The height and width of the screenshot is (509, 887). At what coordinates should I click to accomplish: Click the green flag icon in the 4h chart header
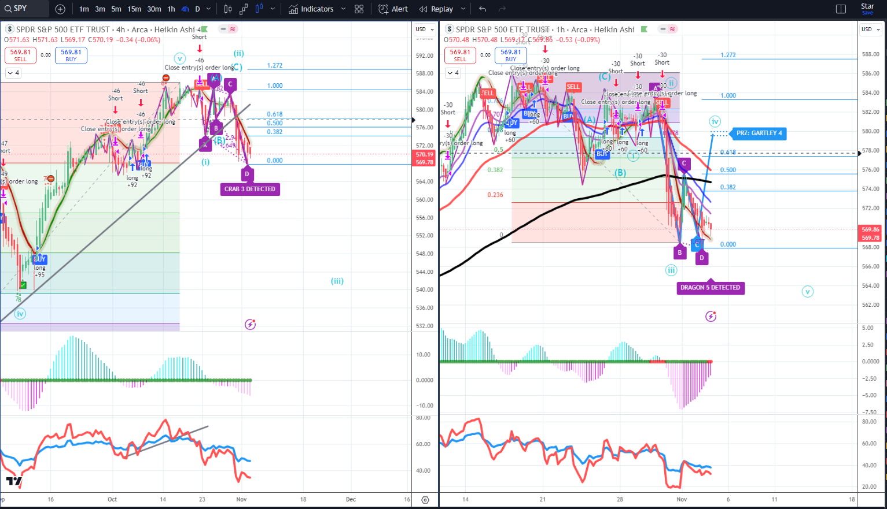[204, 29]
